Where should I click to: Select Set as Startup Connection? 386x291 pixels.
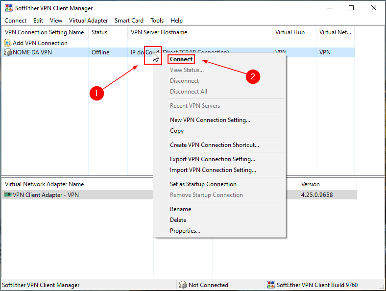(203, 184)
